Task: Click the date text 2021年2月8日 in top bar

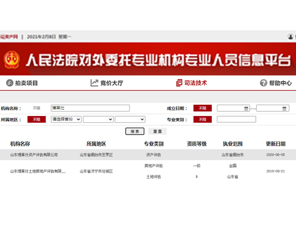Action: pyautogui.click(x=41, y=37)
